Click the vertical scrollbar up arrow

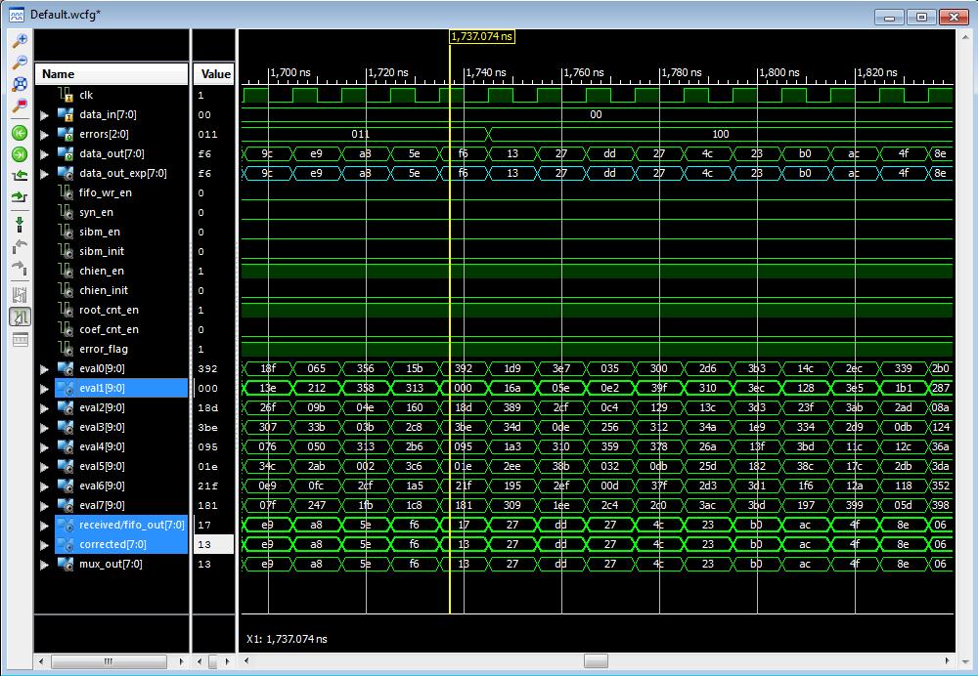[965, 37]
